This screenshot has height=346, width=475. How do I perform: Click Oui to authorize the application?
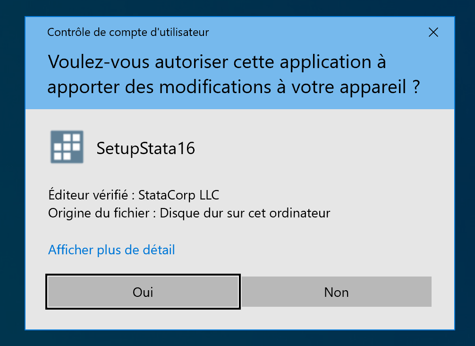pyautogui.click(x=143, y=292)
